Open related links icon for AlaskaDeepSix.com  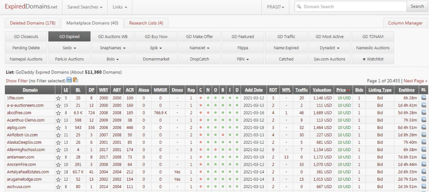coord(424,142)
